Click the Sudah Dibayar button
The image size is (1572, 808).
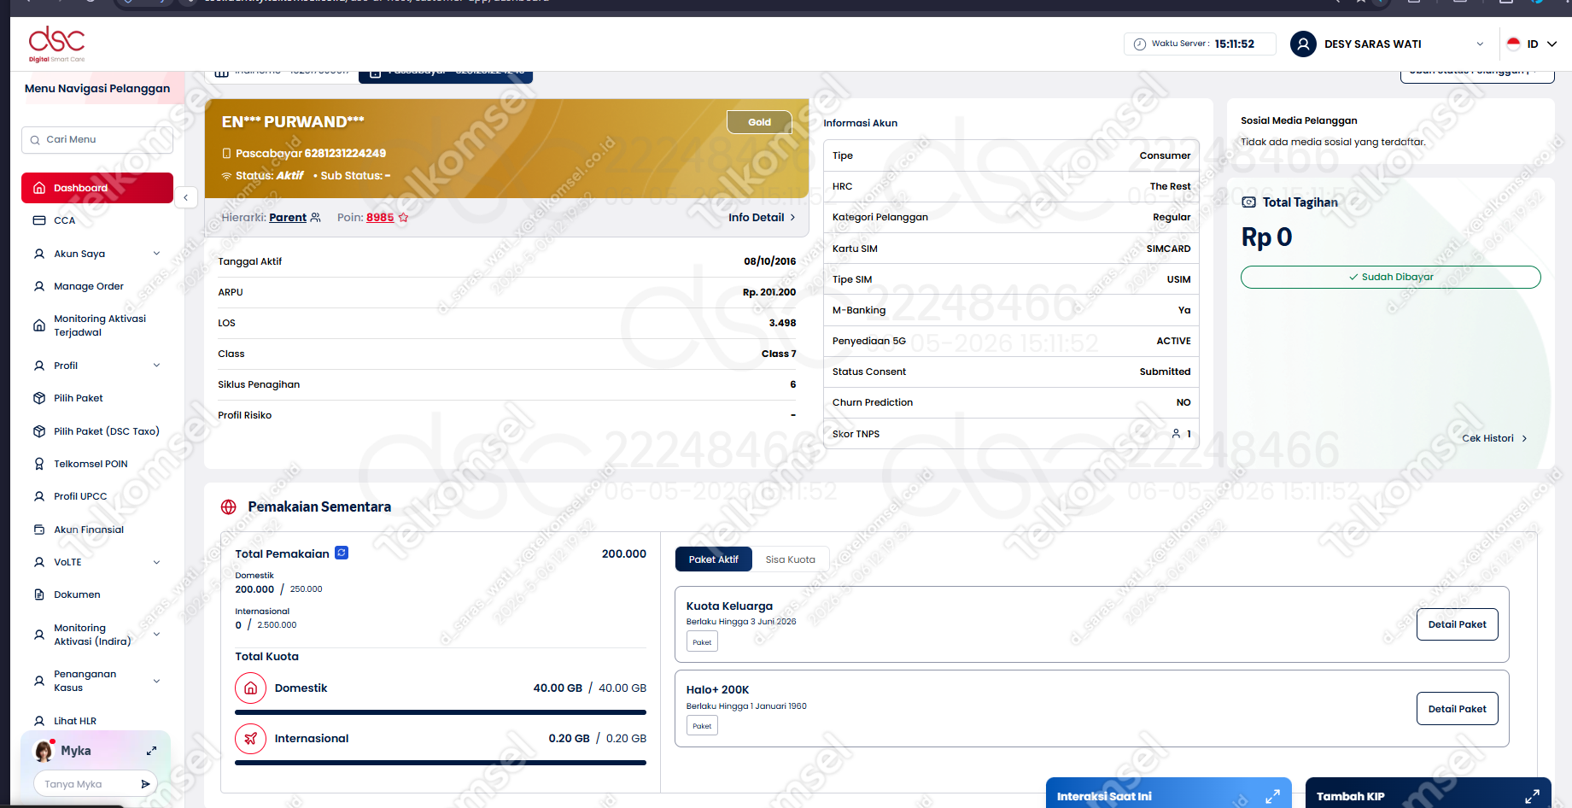(1391, 277)
